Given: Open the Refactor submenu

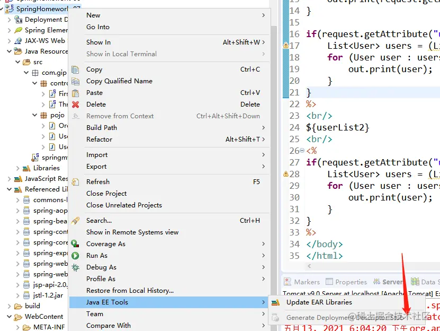Looking at the screenshot, I should (169, 140).
